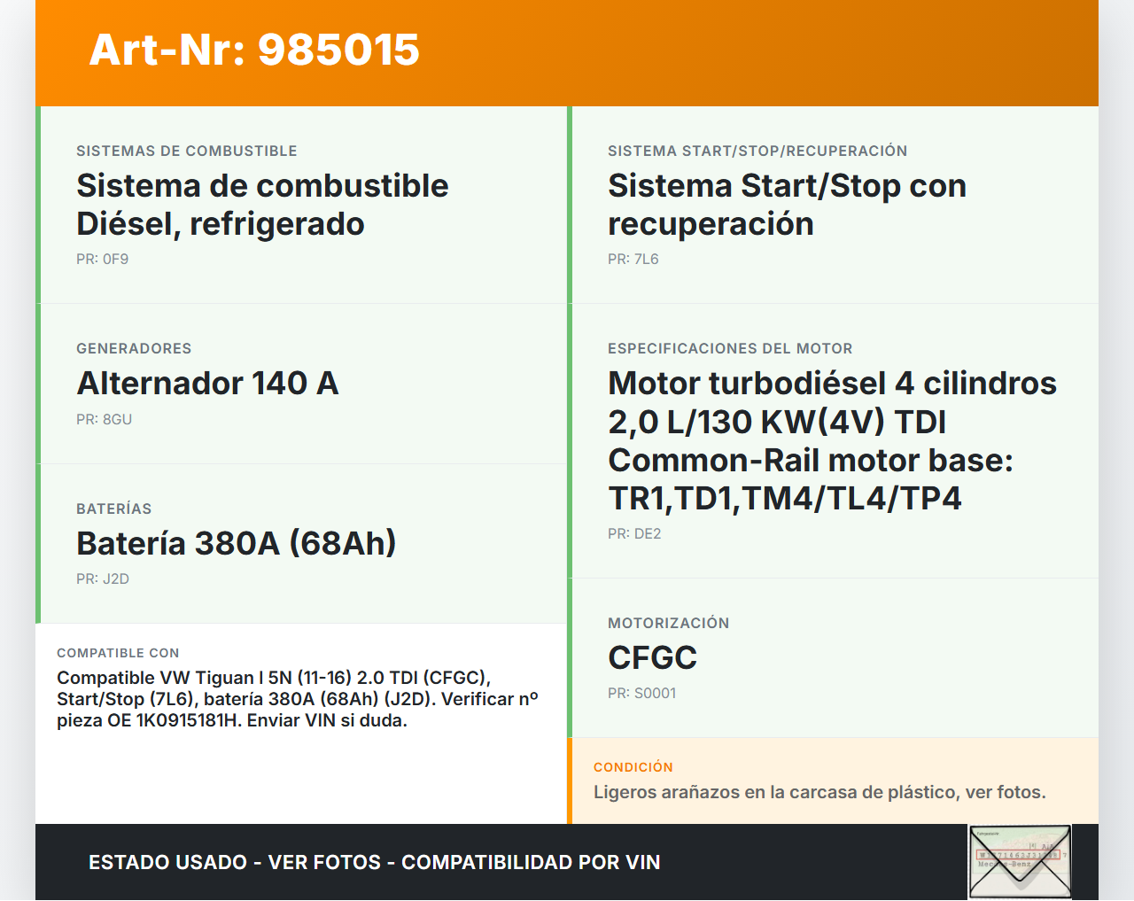Select the Art-Nr: 985015 heading

click(x=254, y=50)
